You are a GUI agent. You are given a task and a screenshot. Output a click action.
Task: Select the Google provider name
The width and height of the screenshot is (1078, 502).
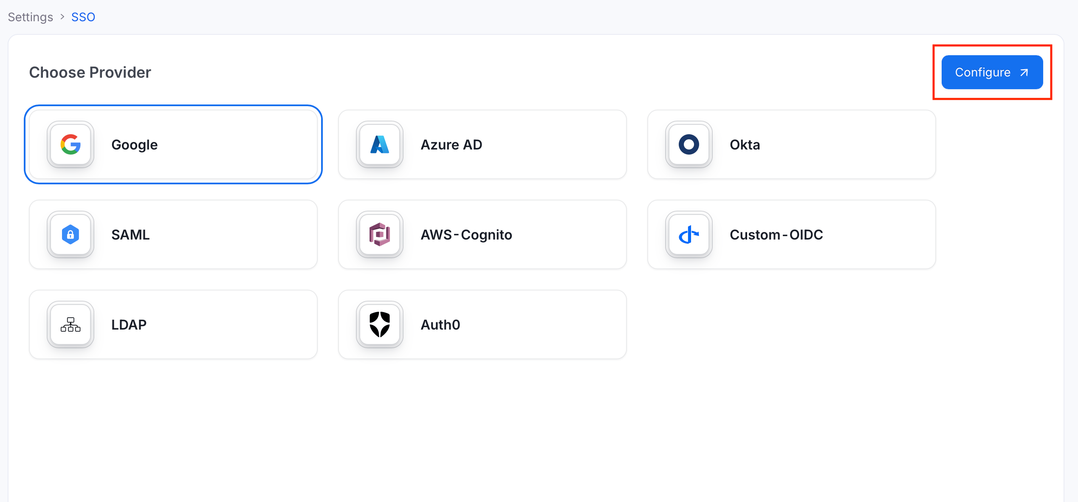coord(135,145)
